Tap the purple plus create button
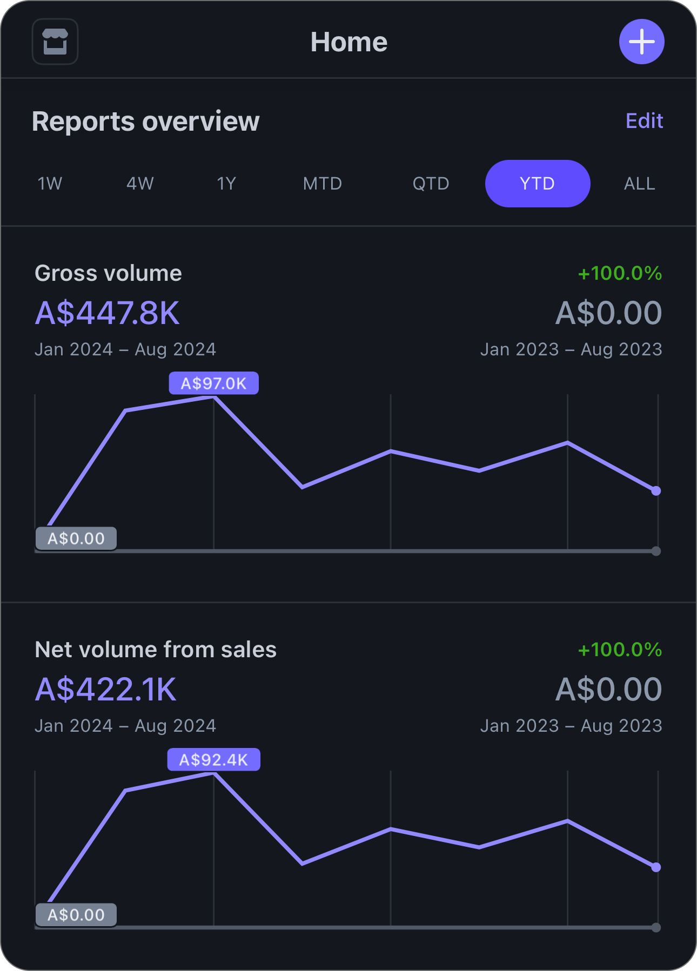The height and width of the screenshot is (971, 697). click(x=641, y=42)
